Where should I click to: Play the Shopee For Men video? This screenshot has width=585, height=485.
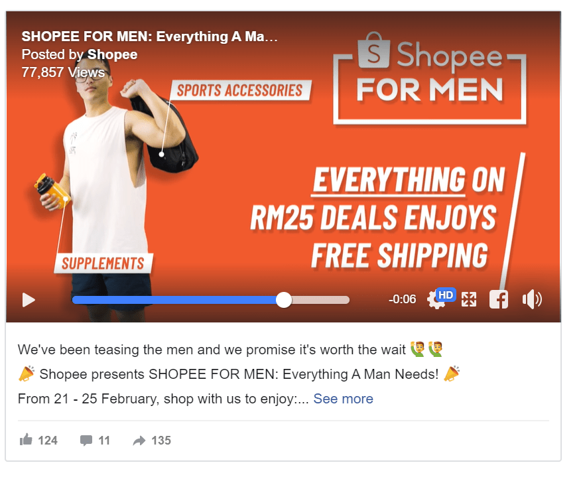tap(29, 300)
